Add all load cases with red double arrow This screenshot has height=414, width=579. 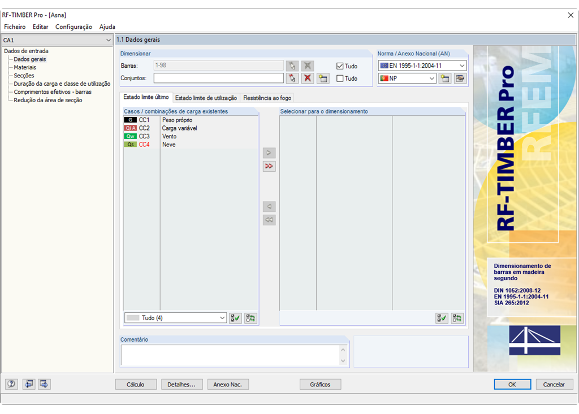[269, 166]
